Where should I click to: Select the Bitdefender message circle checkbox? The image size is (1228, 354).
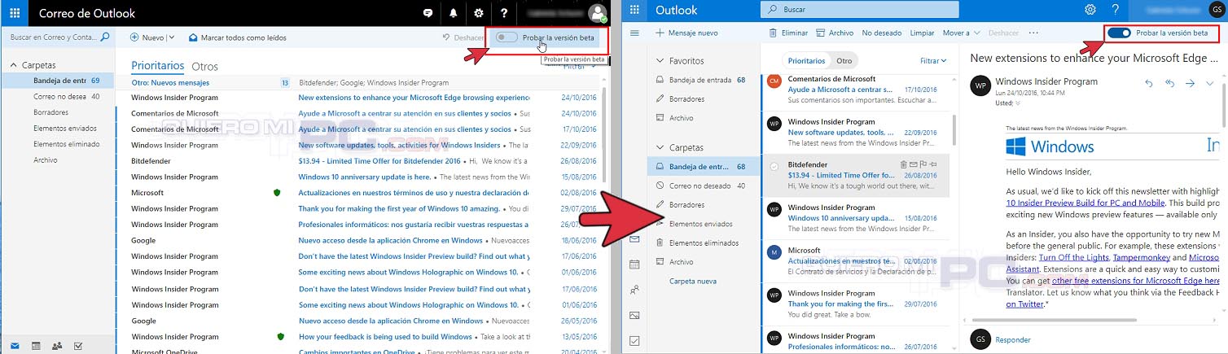point(774,166)
